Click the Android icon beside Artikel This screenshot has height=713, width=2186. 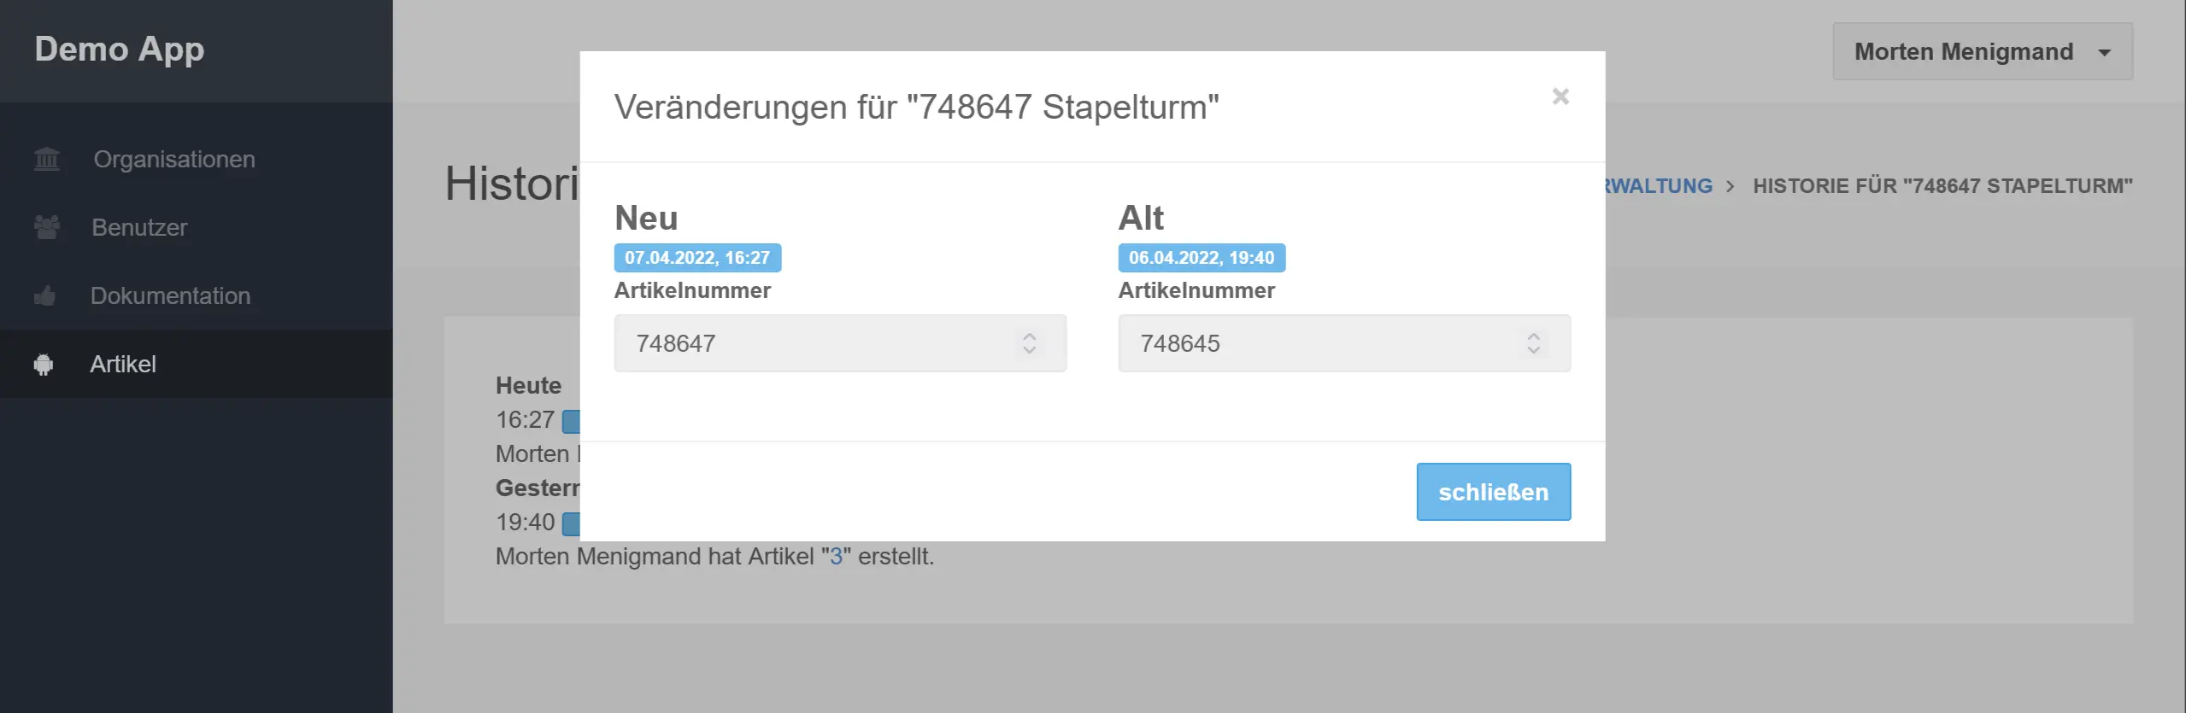coord(44,365)
